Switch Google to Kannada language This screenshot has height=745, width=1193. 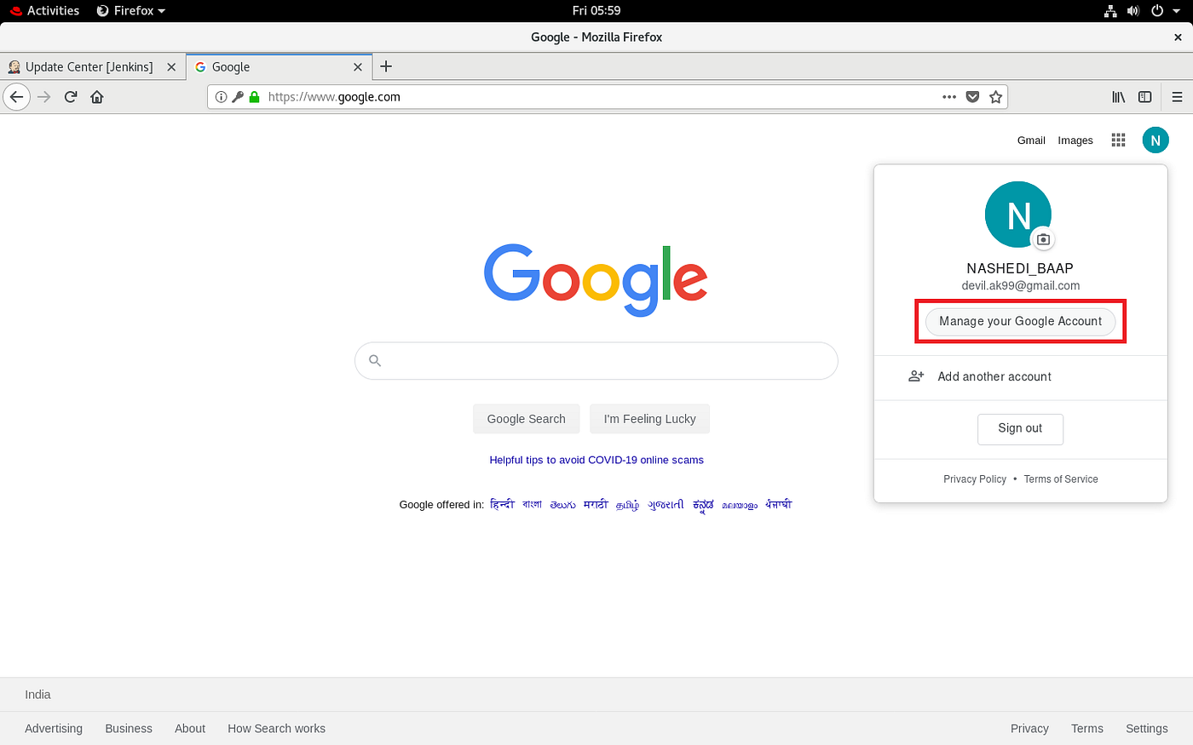(703, 505)
